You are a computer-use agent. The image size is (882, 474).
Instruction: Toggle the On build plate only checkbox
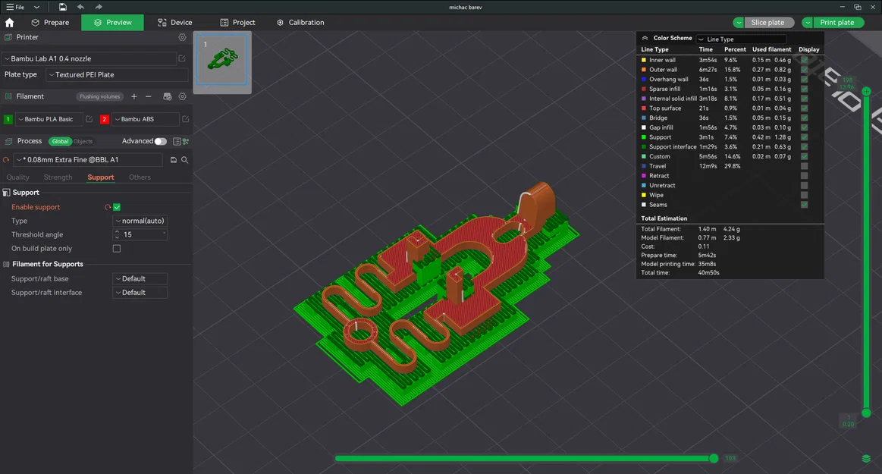[117, 249]
